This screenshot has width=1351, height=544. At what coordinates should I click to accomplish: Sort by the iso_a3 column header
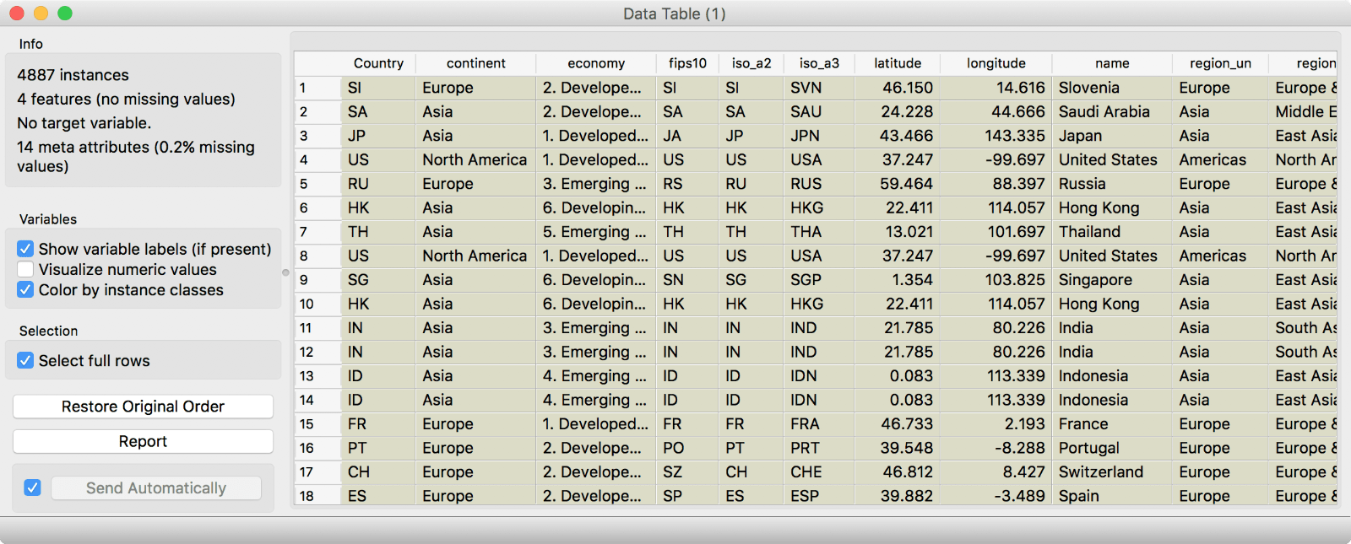click(819, 63)
